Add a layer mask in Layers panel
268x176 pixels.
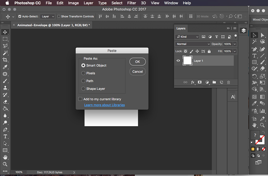(200, 82)
